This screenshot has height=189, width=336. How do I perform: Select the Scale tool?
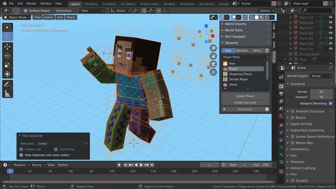click(x=7, y=65)
